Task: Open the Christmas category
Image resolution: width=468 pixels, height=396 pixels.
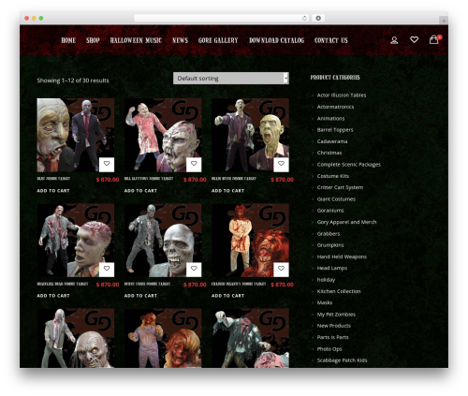Action: coord(329,153)
